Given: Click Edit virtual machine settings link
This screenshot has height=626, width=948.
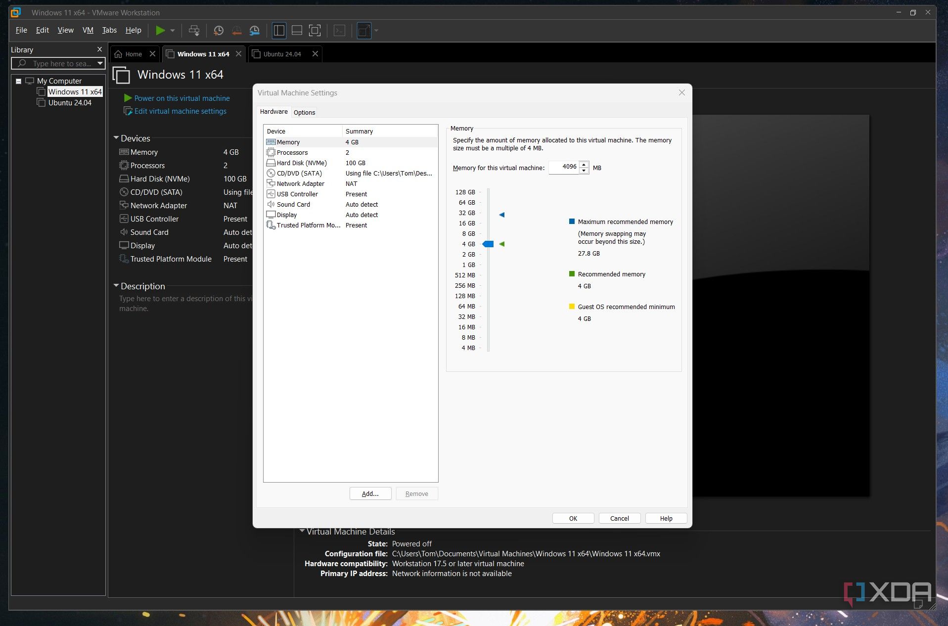Looking at the screenshot, I should click(x=181, y=111).
